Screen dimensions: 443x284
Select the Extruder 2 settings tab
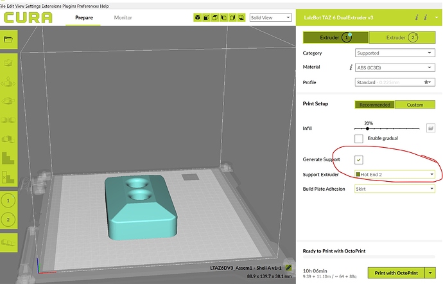click(402, 37)
